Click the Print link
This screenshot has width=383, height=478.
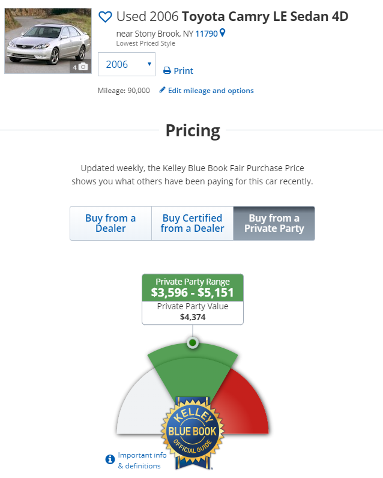183,71
